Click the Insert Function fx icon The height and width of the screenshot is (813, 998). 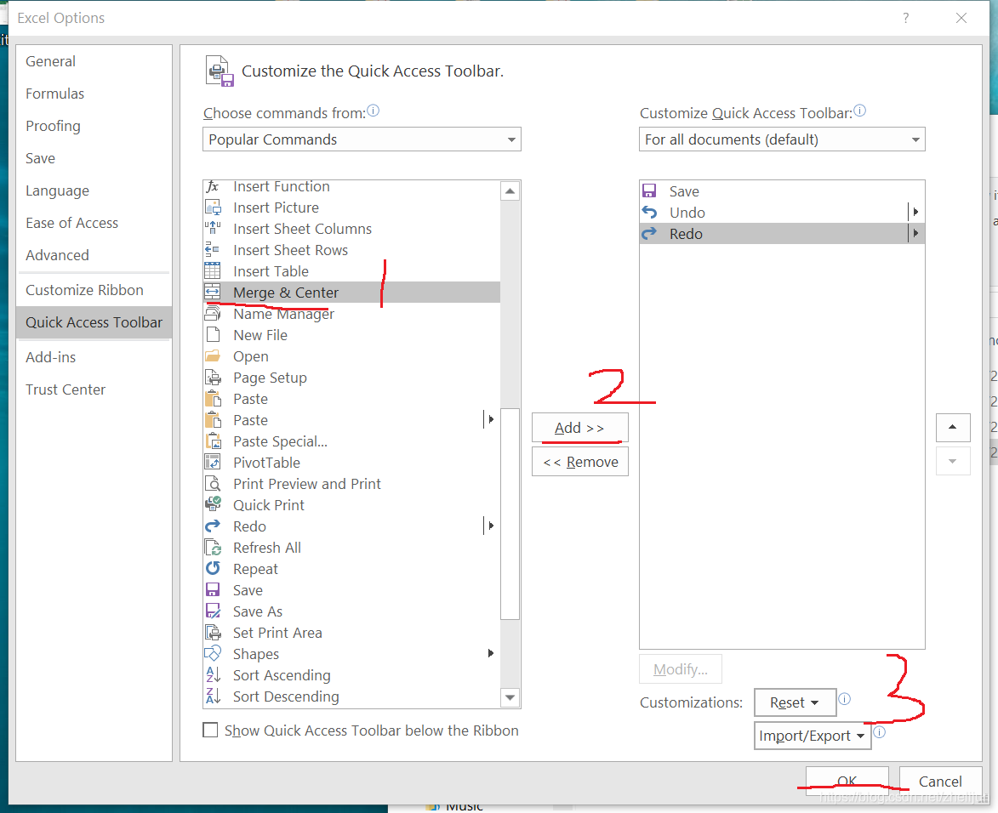click(x=213, y=186)
